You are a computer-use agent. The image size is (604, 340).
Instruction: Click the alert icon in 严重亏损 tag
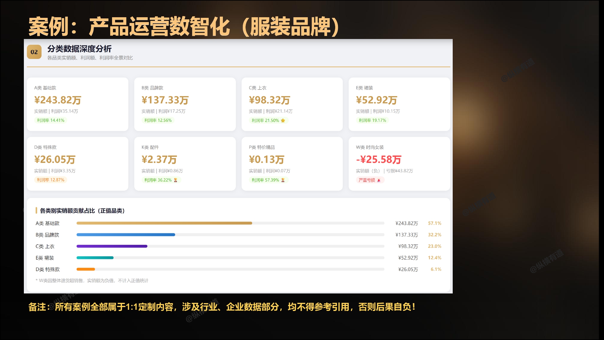[379, 180]
